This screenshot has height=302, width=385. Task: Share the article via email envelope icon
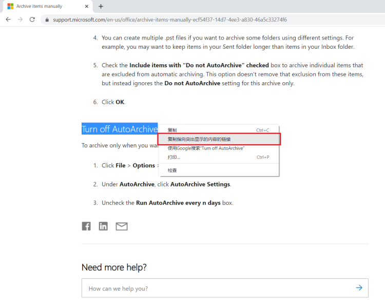click(122, 226)
